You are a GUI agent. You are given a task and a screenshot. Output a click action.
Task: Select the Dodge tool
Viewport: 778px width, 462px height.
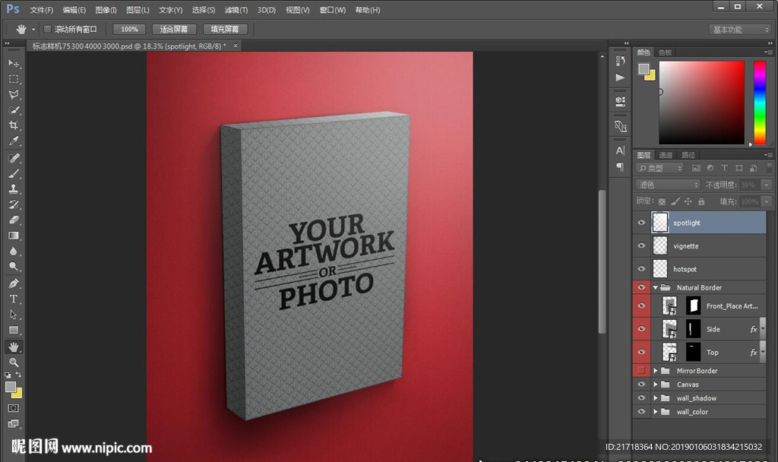pos(14,267)
